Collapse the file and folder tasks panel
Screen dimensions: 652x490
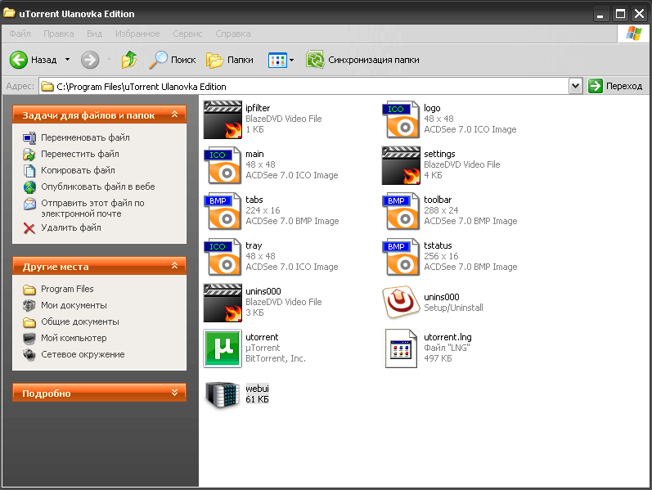pyautogui.click(x=174, y=116)
